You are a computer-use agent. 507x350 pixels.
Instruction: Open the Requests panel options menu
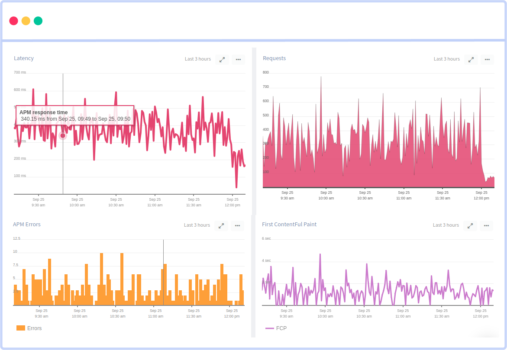click(x=487, y=59)
